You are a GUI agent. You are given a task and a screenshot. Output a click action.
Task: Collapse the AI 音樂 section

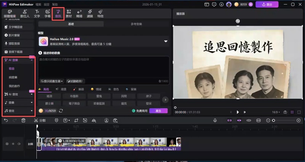pyautogui.click(x=32, y=60)
